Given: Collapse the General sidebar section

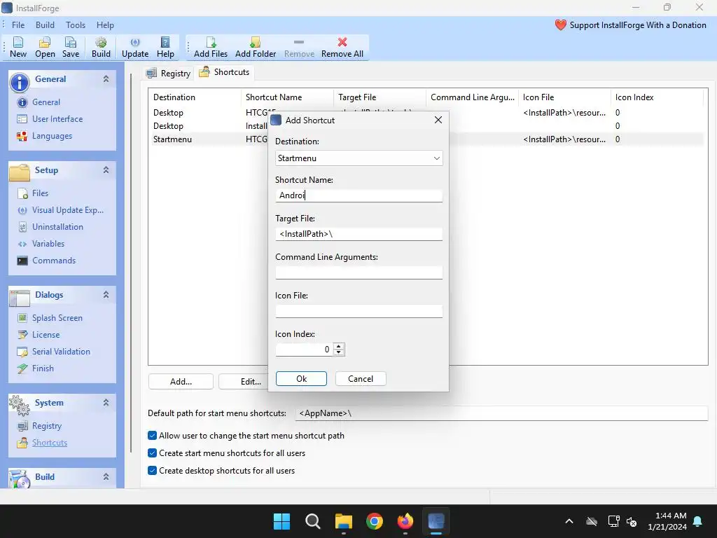Looking at the screenshot, I should tap(106, 79).
